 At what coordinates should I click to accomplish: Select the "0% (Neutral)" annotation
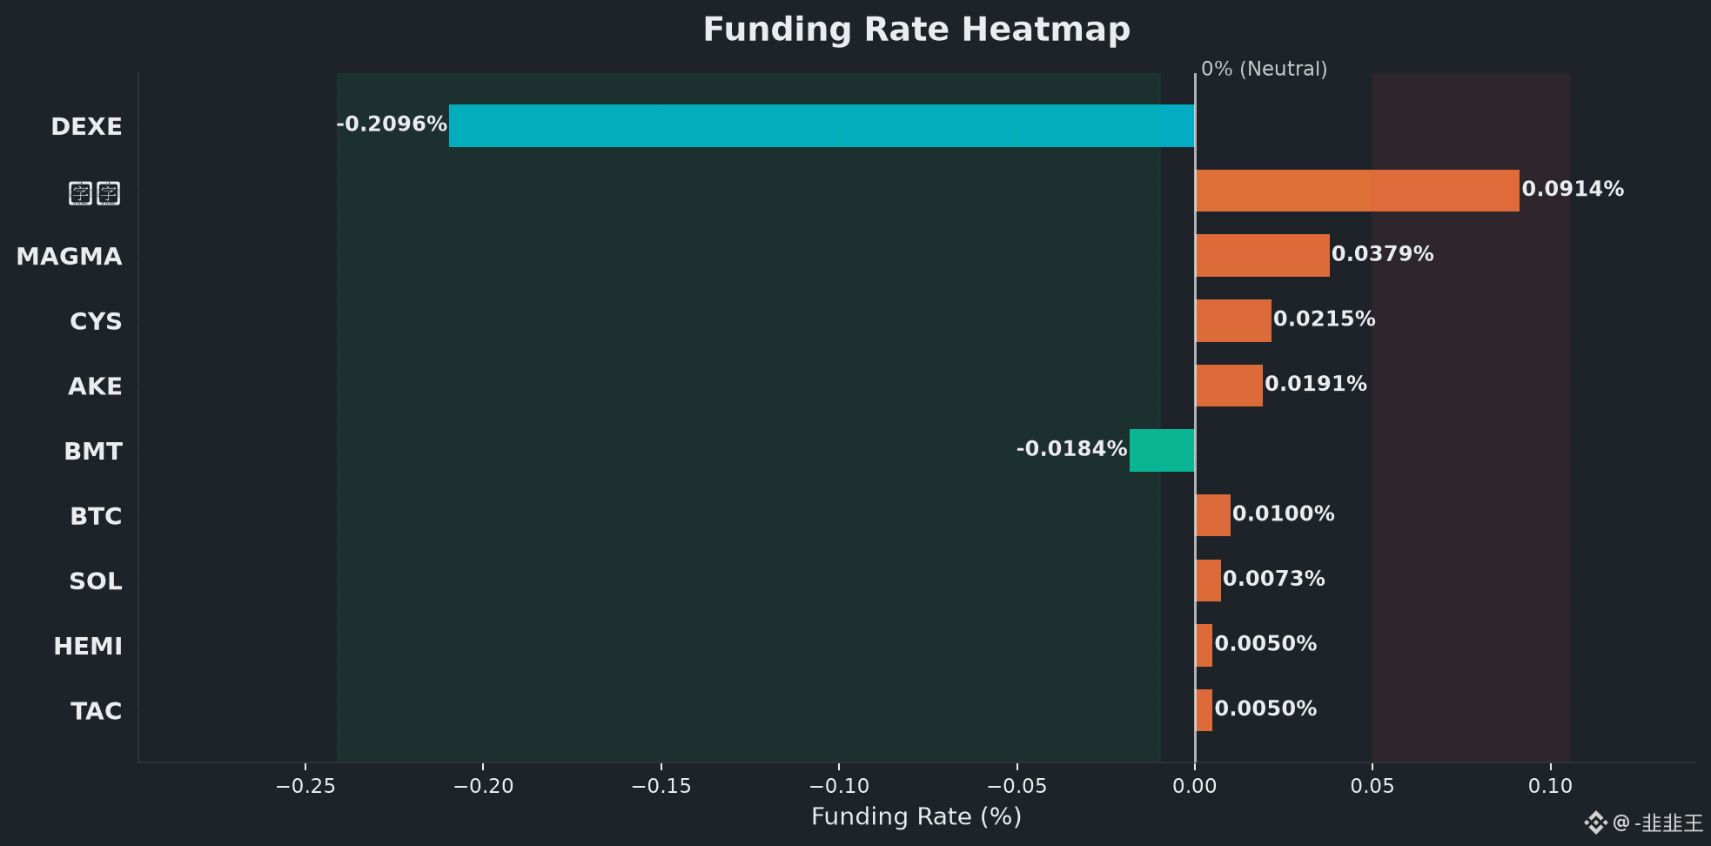(x=1265, y=70)
